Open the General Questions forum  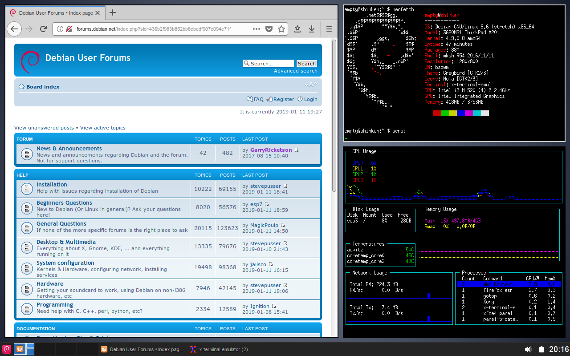click(x=61, y=224)
